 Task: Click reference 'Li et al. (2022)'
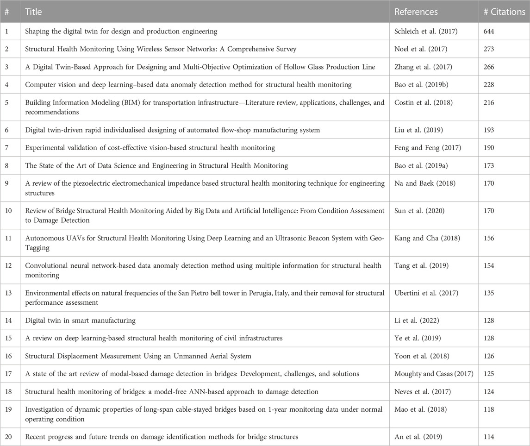[417, 320]
